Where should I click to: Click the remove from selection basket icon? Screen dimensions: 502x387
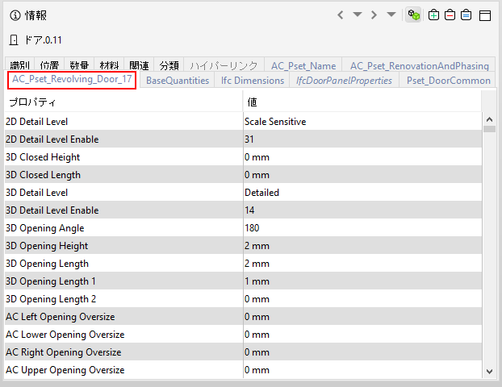pos(450,15)
